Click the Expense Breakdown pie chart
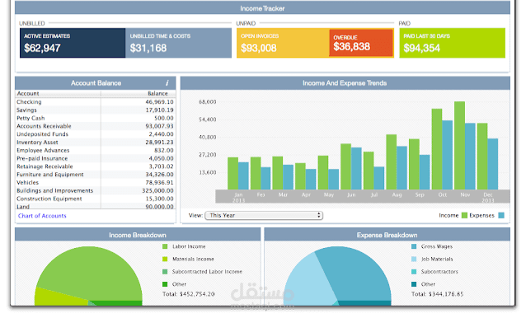The width and height of the screenshot is (526, 318). coord(337,277)
